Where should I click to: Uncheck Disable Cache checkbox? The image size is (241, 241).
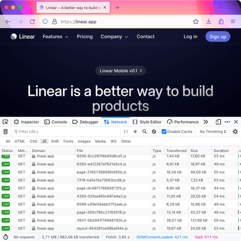(164, 132)
